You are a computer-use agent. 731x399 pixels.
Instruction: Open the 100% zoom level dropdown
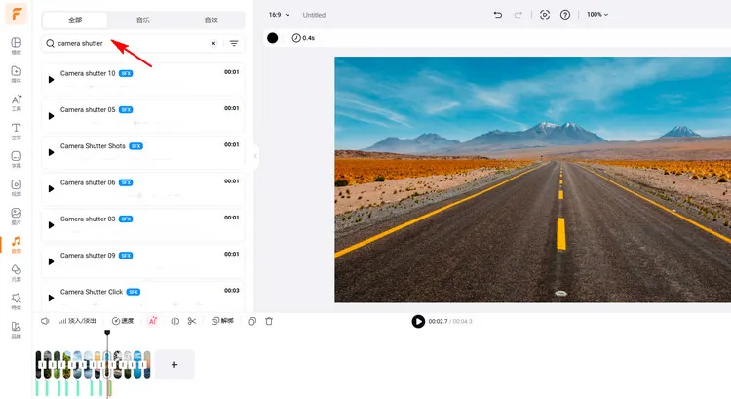(x=596, y=15)
